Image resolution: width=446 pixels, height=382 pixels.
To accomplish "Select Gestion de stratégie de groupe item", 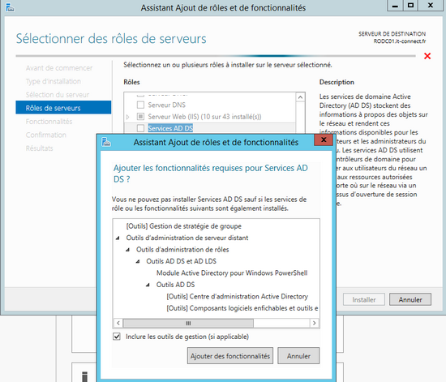I will pos(184,226).
